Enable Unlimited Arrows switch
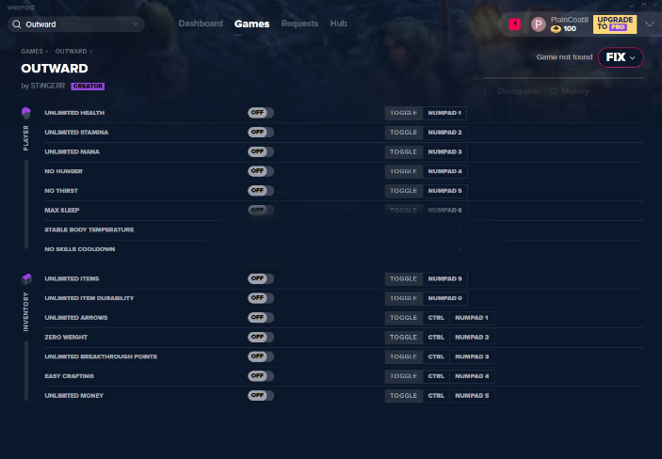 pyautogui.click(x=261, y=317)
